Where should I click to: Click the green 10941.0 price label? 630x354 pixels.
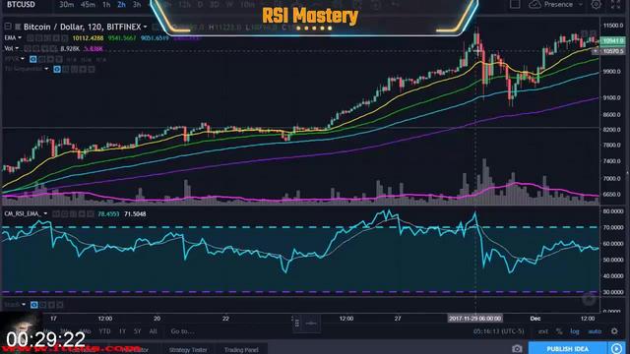tap(613, 40)
